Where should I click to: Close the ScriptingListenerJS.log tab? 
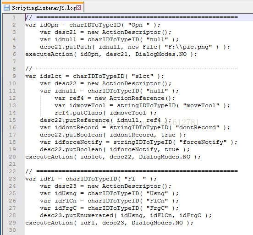[78, 8]
